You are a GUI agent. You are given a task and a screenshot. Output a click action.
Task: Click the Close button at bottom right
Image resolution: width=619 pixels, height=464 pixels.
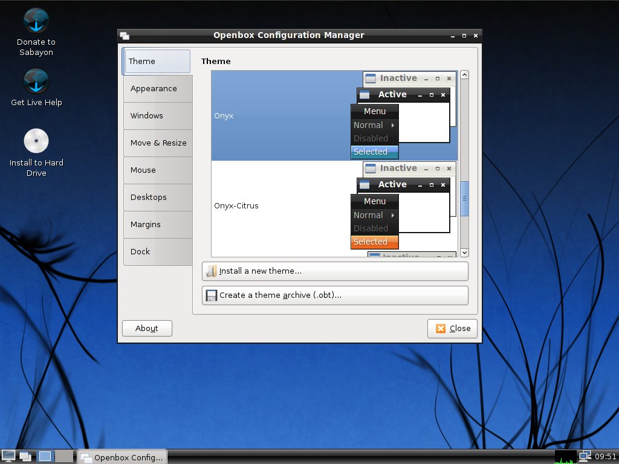click(452, 328)
